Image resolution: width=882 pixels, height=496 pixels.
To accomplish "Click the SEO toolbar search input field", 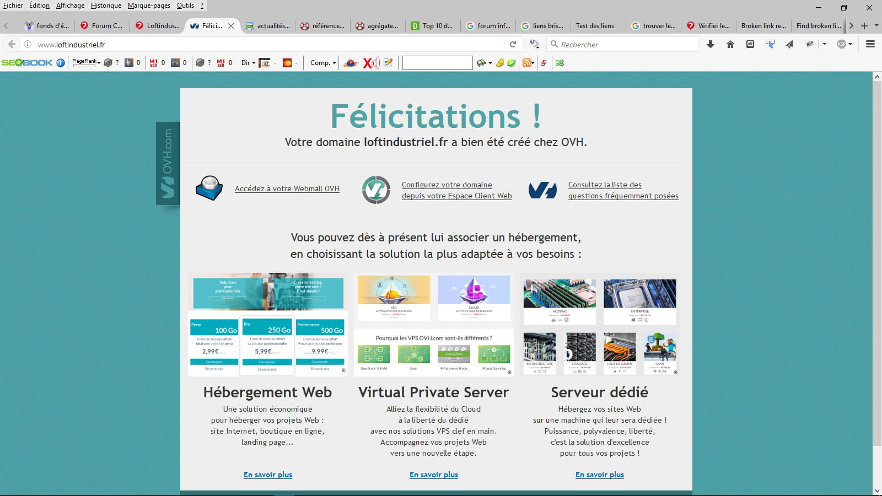I will tap(437, 63).
